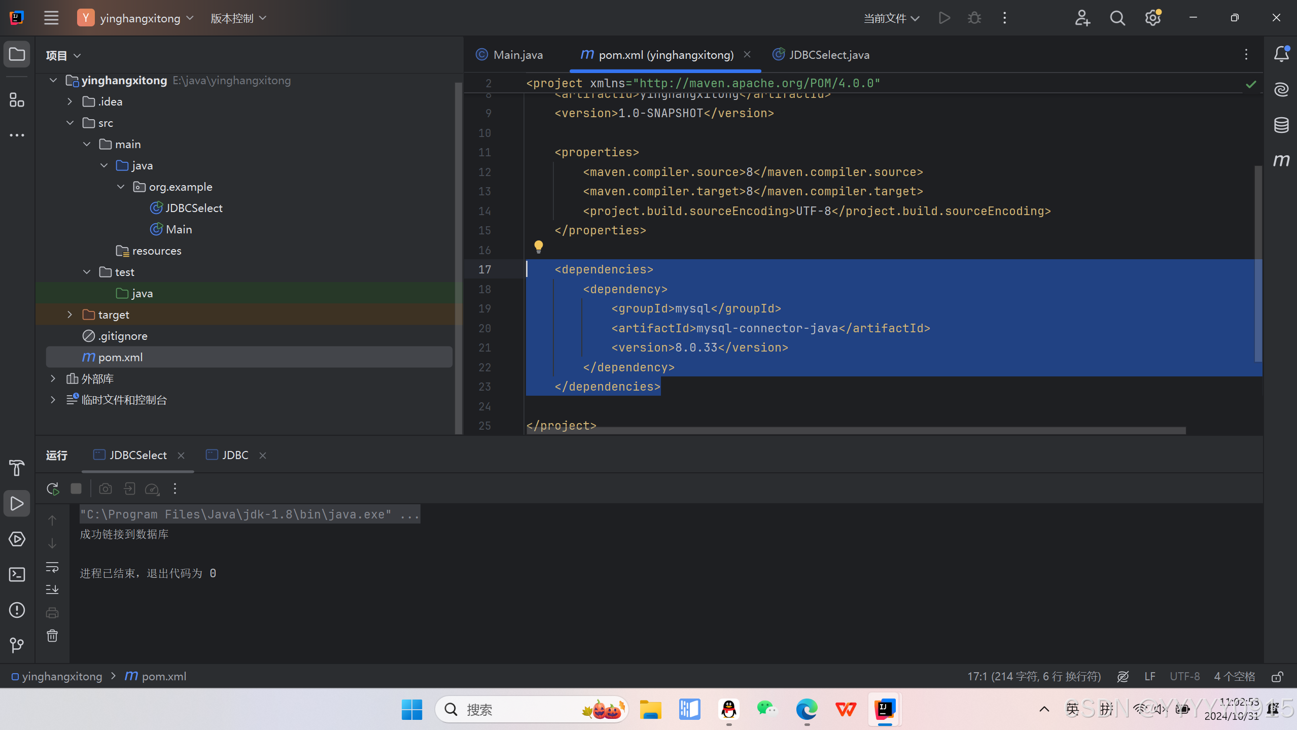Click the clear console trash icon
The height and width of the screenshot is (730, 1297).
click(x=52, y=636)
